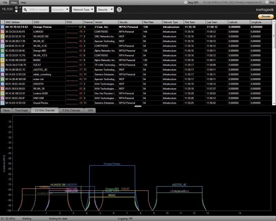Open the View menu
The width and height of the screenshot is (276, 221).
(14, 2)
